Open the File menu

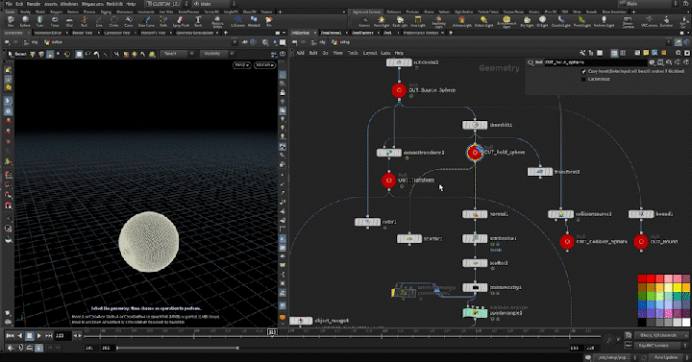pos(9,4)
